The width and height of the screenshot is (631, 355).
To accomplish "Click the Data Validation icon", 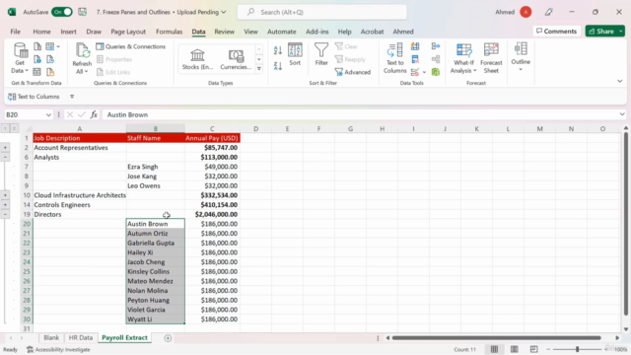I will coord(414,72).
